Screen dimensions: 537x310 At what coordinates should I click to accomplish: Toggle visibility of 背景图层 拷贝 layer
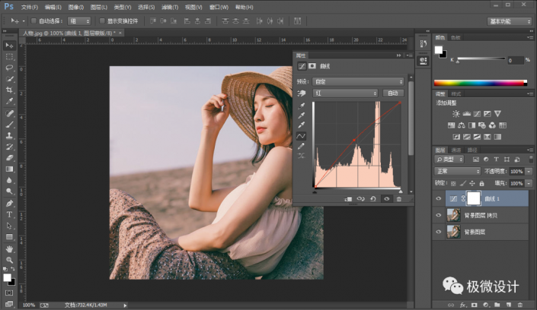[438, 215]
